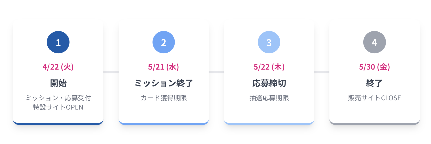The height and width of the screenshot is (144, 431).
Task: Click the ミッション・応募受付 description text
Action: click(58, 98)
